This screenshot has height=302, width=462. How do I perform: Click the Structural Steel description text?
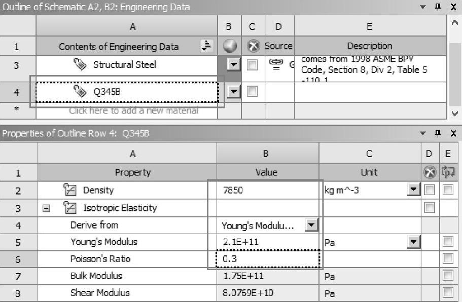pyautogui.click(x=364, y=69)
